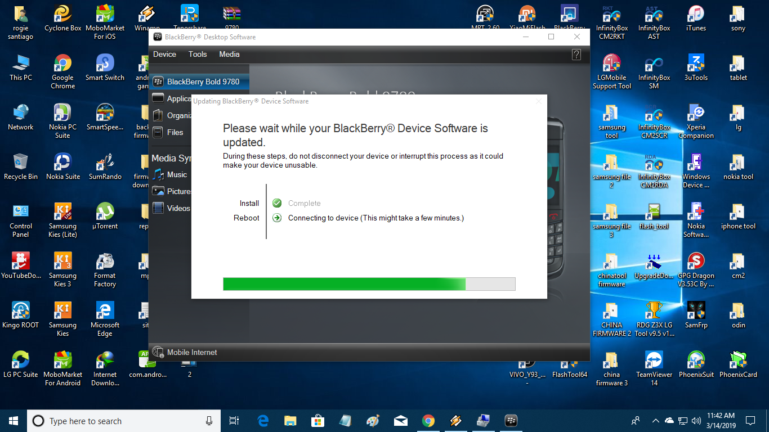Select the iphone tool folder
The height and width of the screenshot is (432, 769).
pyautogui.click(x=738, y=217)
